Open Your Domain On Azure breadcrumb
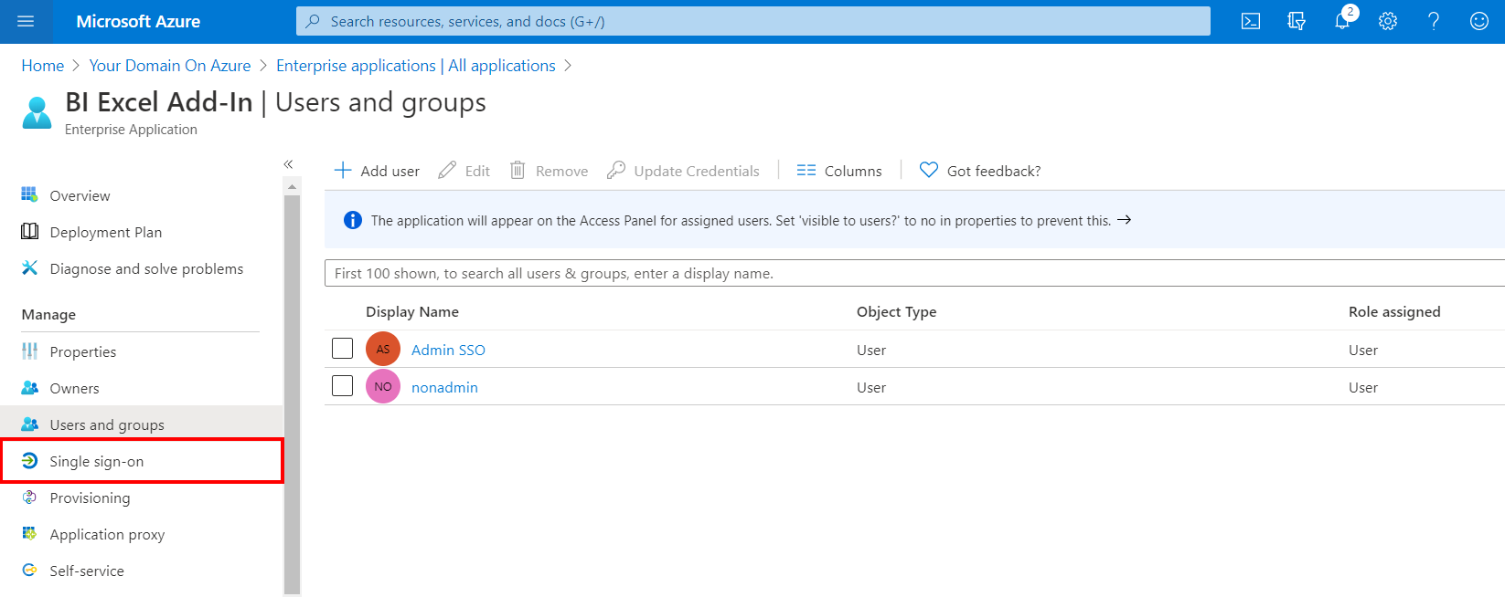 [x=170, y=66]
